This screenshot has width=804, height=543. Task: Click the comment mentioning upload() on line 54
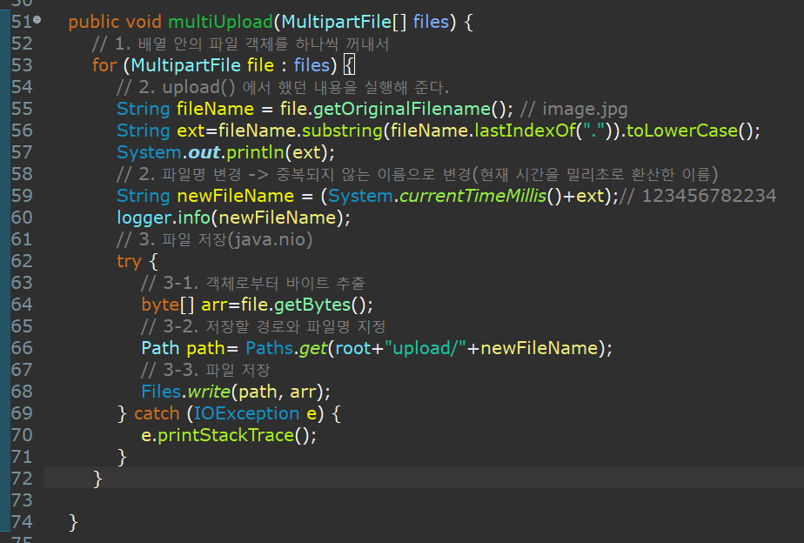[x=283, y=87]
